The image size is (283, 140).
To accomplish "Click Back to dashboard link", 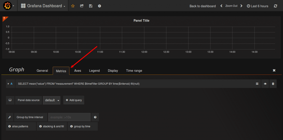I will click(x=203, y=6).
